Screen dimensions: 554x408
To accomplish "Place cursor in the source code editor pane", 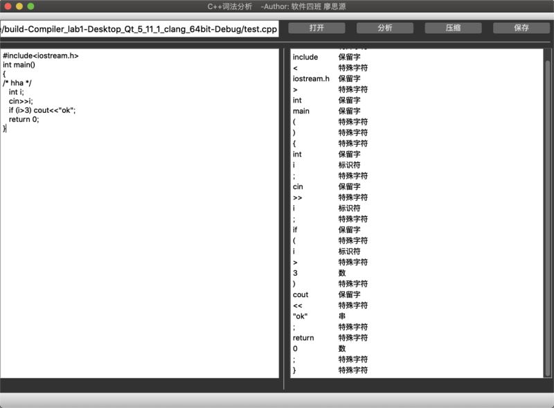I will coord(138,208).
